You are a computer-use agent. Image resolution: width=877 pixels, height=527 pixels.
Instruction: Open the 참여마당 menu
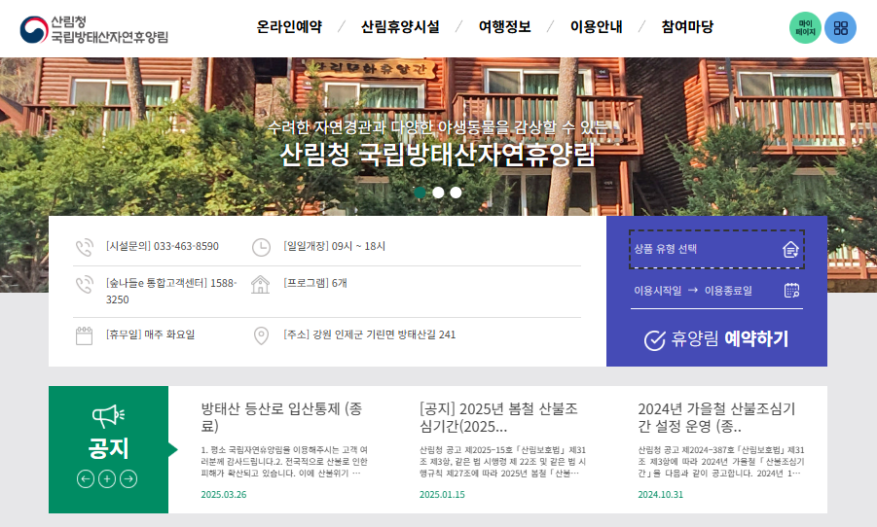pyautogui.click(x=687, y=26)
